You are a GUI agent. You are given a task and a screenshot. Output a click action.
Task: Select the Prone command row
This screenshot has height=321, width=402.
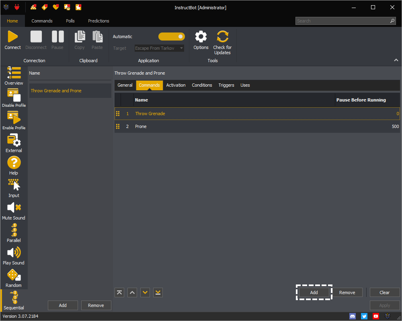(x=257, y=126)
